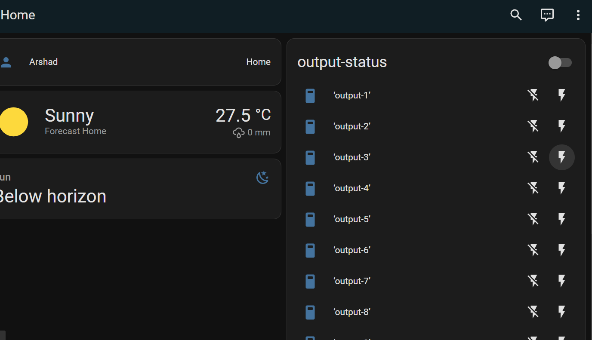Toggle the output-status master switch
The width and height of the screenshot is (592, 340).
pyautogui.click(x=560, y=63)
